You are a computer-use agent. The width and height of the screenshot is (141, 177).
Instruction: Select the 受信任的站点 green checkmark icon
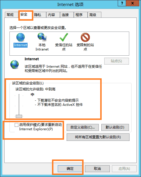(64, 37)
